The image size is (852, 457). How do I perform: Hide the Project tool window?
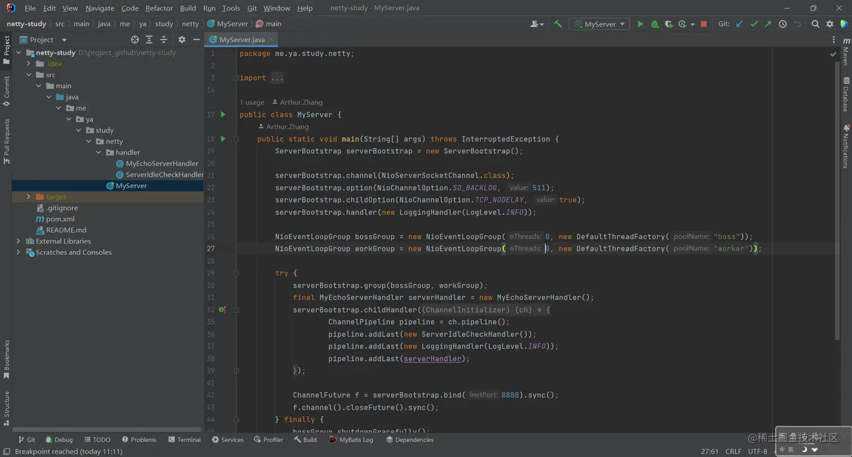point(196,39)
